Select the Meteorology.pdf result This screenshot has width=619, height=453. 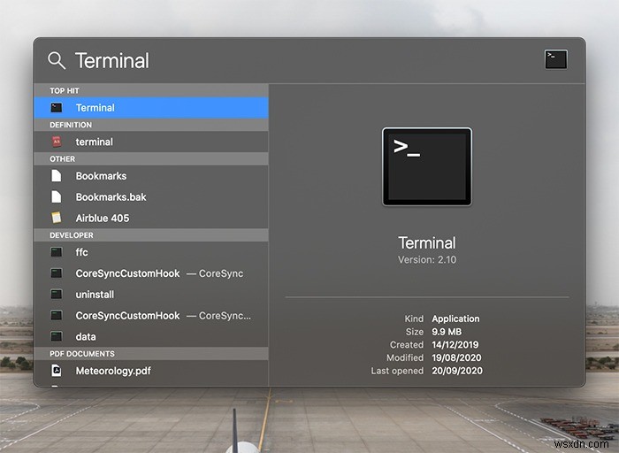151,371
